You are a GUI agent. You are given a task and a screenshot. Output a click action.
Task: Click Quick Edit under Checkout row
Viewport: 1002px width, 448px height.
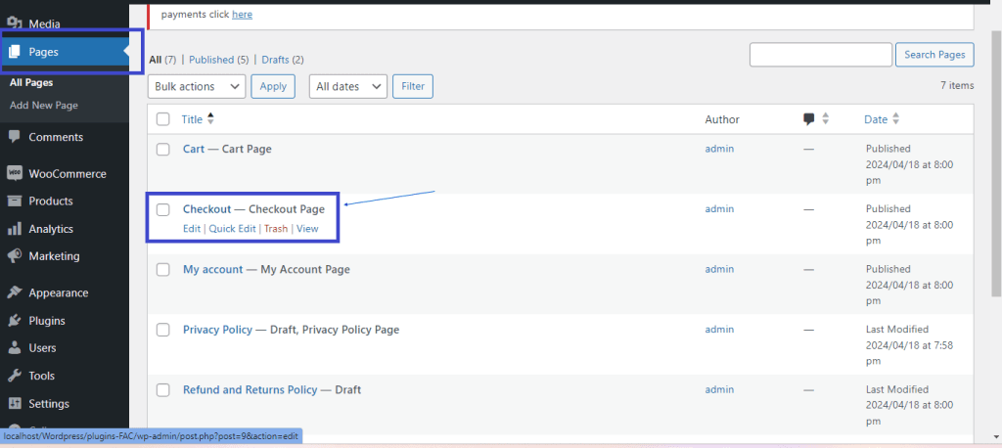pos(233,229)
